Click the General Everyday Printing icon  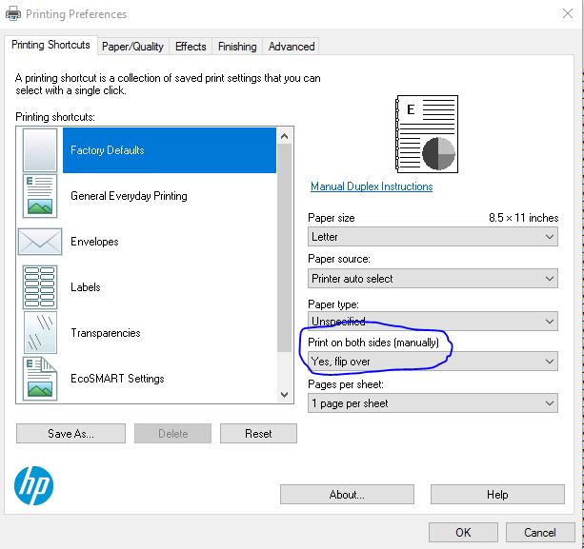click(39, 196)
